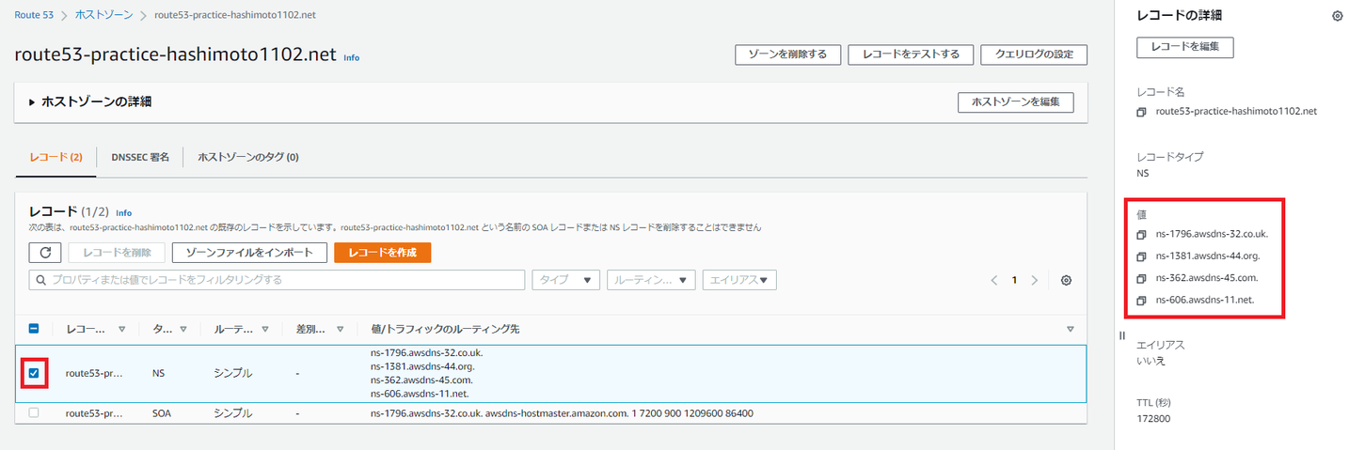This screenshot has height=450, width=1349.
Task: Expand the ホストゾーンの詳細 section
Action: [x=33, y=101]
